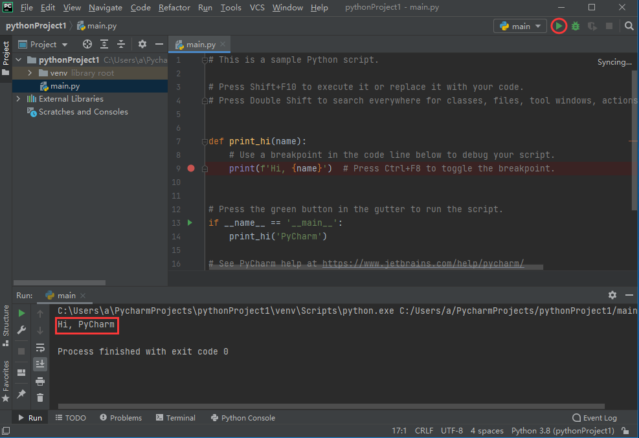Screen dimensions: 639x438
Task: Open the Refactor menu
Action: point(174,7)
